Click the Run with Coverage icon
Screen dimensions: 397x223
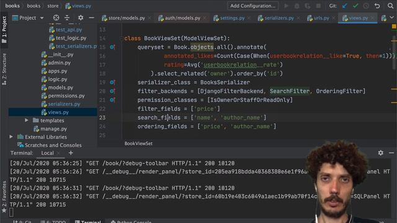click(308, 6)
